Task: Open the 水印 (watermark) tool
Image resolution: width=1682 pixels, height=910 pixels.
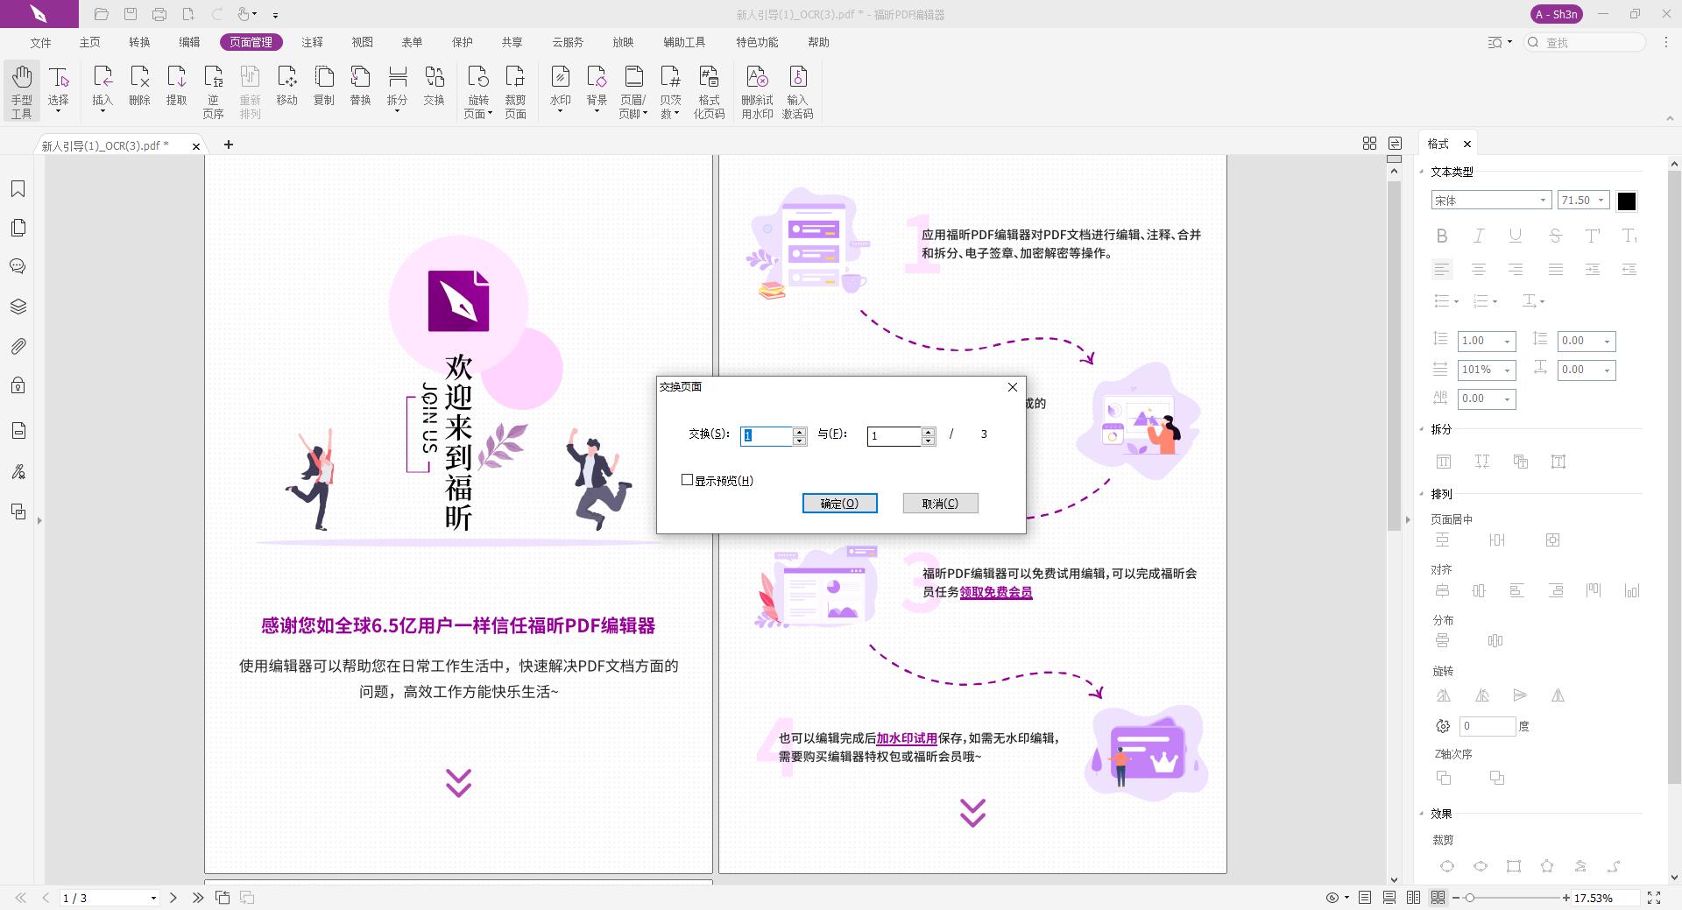Action: pos(560,84)
